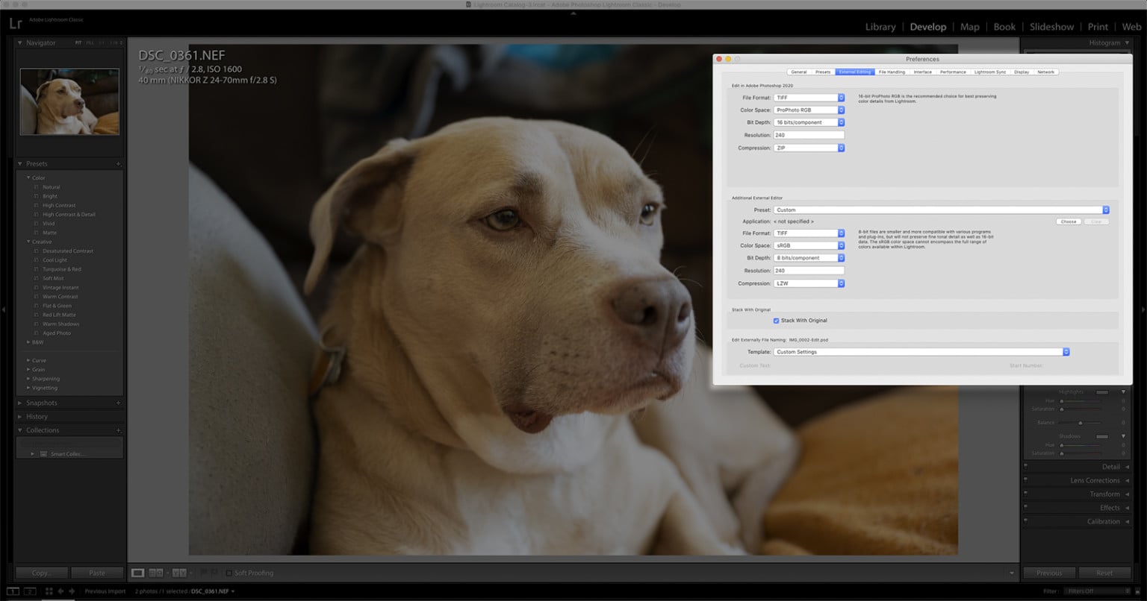
Task: Click the Highlights color swatch in Split Toning
Action: [1102, 391]
